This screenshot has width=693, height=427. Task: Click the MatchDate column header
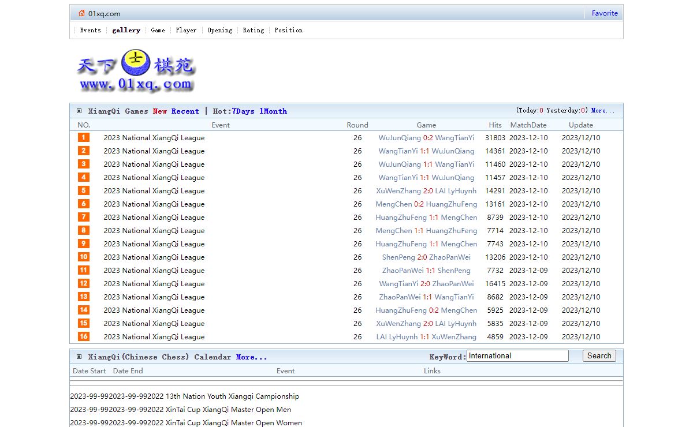[528, 125]
